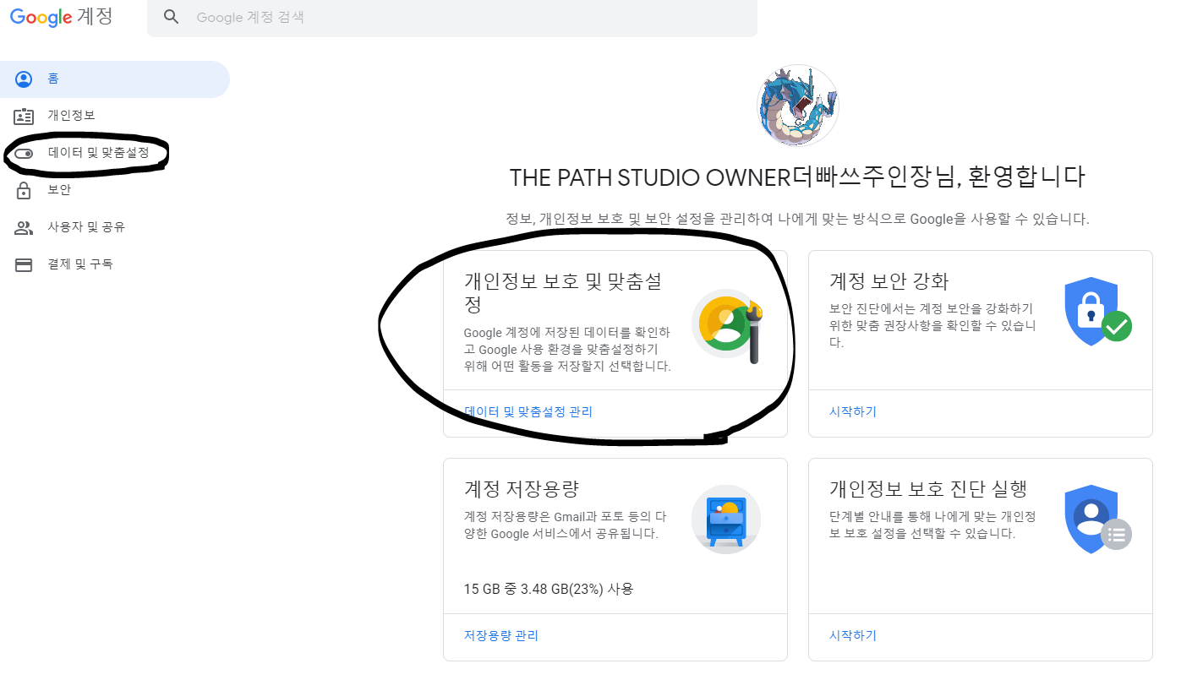
Task: Click the 개인정보 보호 진단 실행 card title
Action: 928,489
